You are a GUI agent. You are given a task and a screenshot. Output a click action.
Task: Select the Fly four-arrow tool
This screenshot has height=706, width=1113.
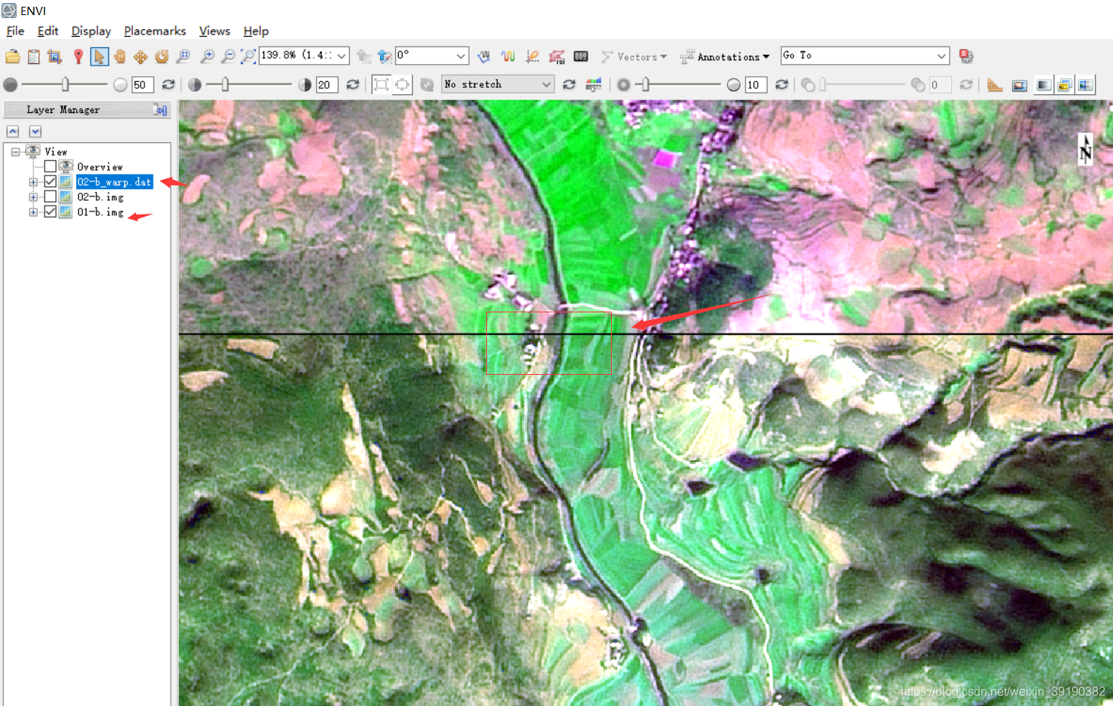(141, 56)
